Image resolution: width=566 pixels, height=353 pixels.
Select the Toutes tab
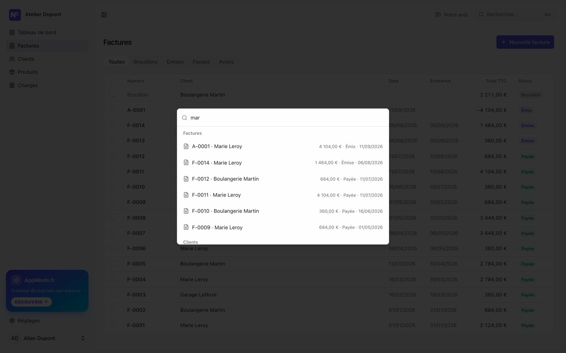pyautogui.click(x=116, y=62)
